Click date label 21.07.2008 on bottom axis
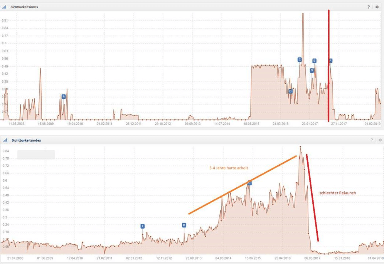 [x=15, y=258]
